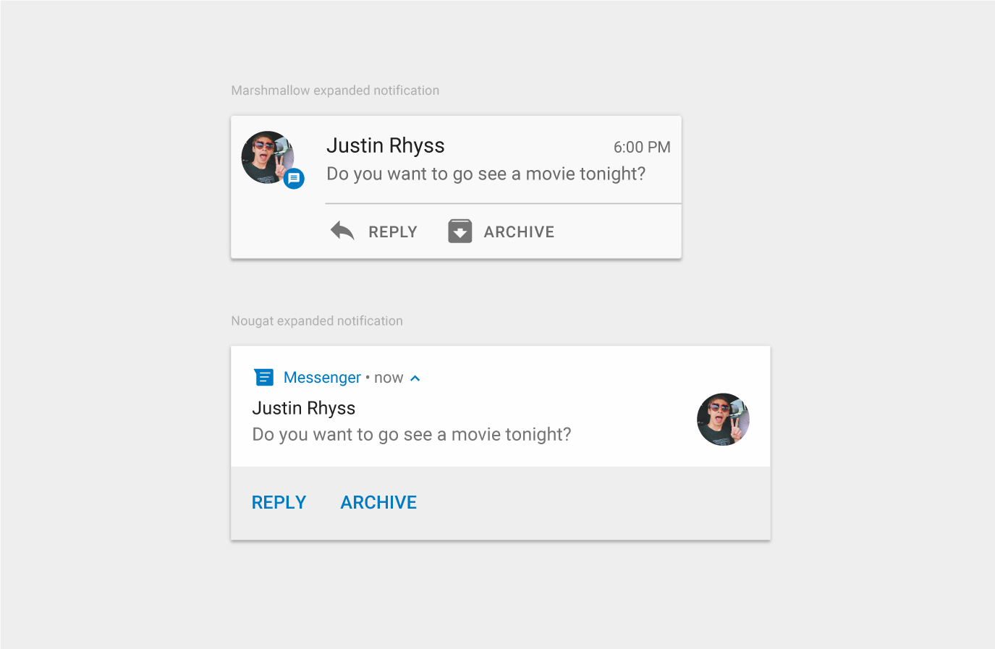Collapse the Nougat notification using the chevron
The height and width of the screenshot is (649, 995).
coord(415,378)
